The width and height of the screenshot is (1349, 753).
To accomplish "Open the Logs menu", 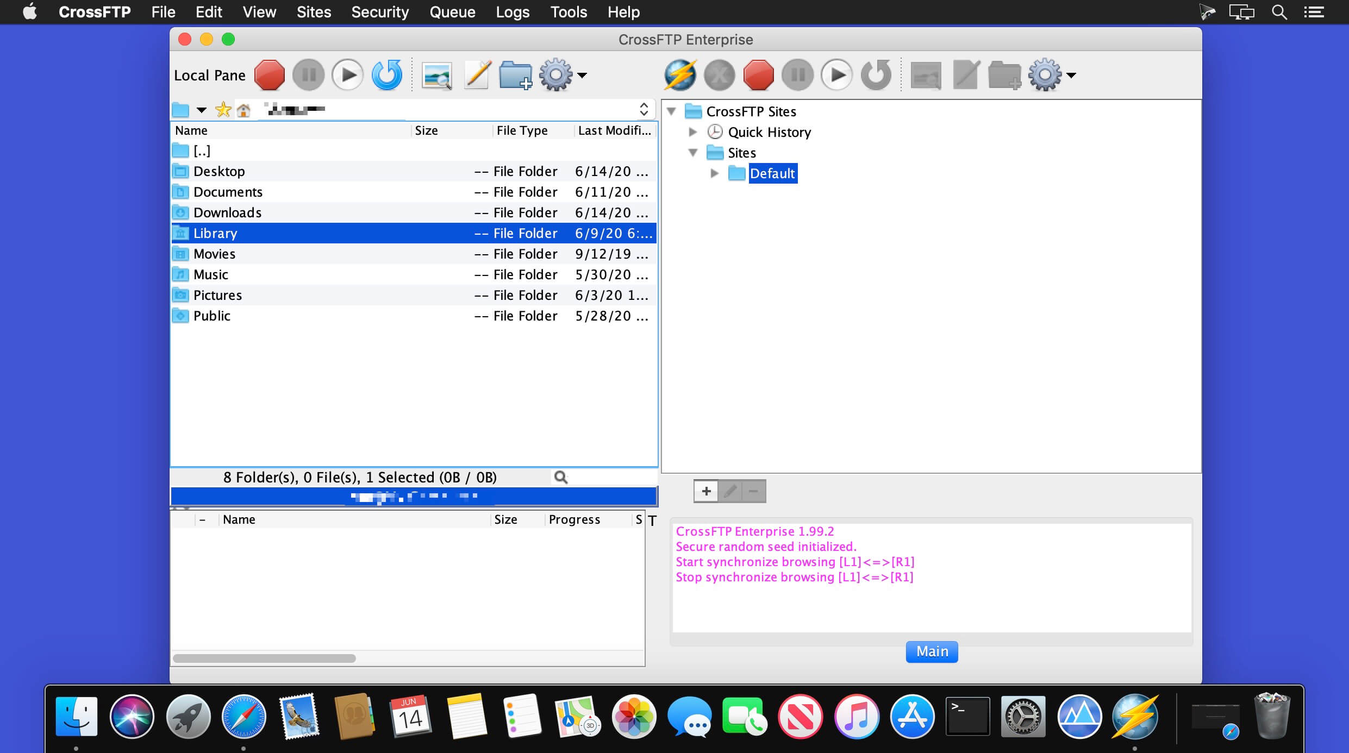I will pos(513,12).
